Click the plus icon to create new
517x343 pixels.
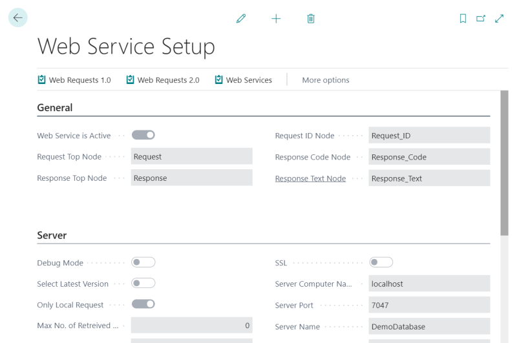[276, 19]
